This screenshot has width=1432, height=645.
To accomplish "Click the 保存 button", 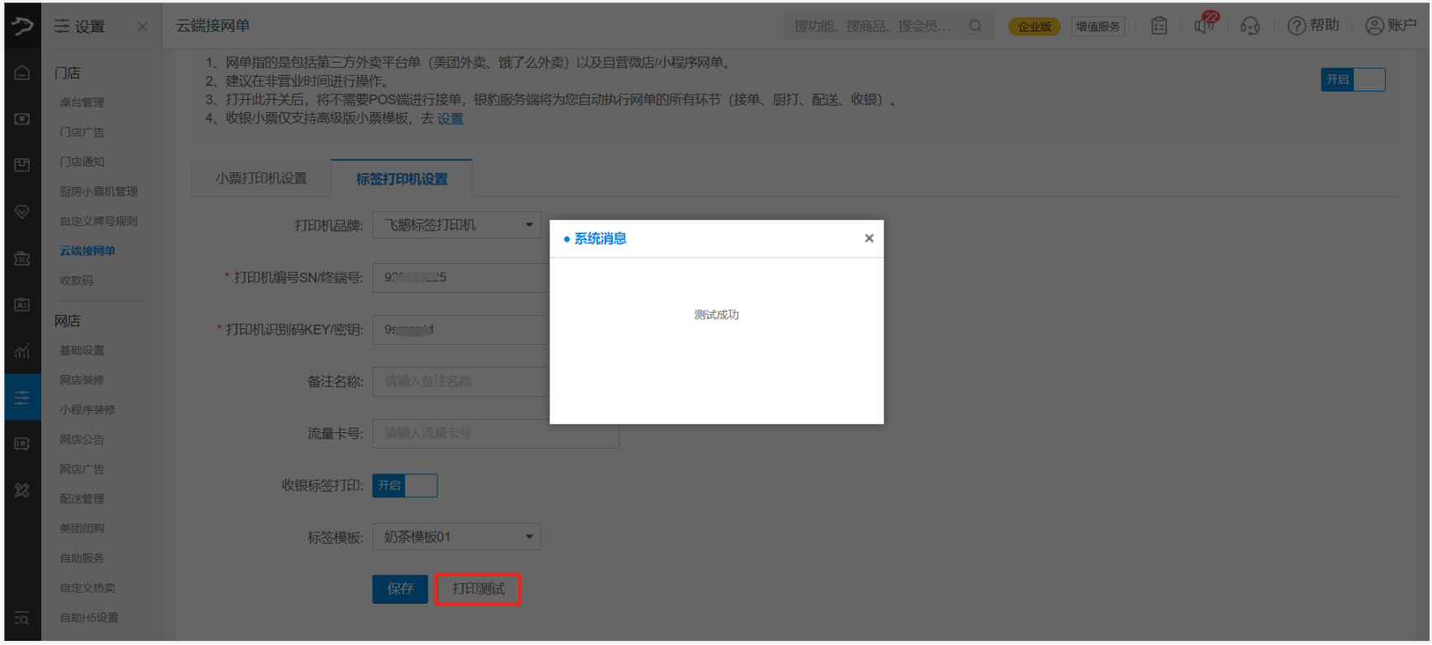I will pos(400,589).
